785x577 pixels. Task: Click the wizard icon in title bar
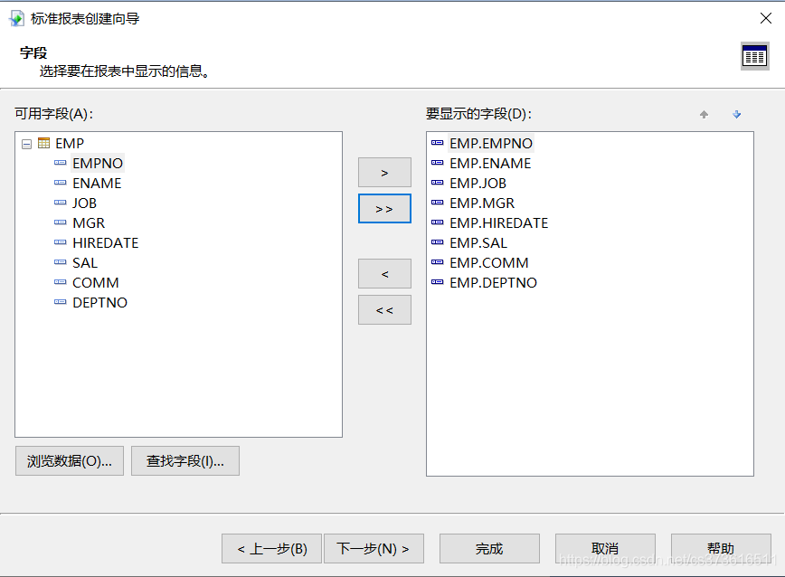point(16,18)
